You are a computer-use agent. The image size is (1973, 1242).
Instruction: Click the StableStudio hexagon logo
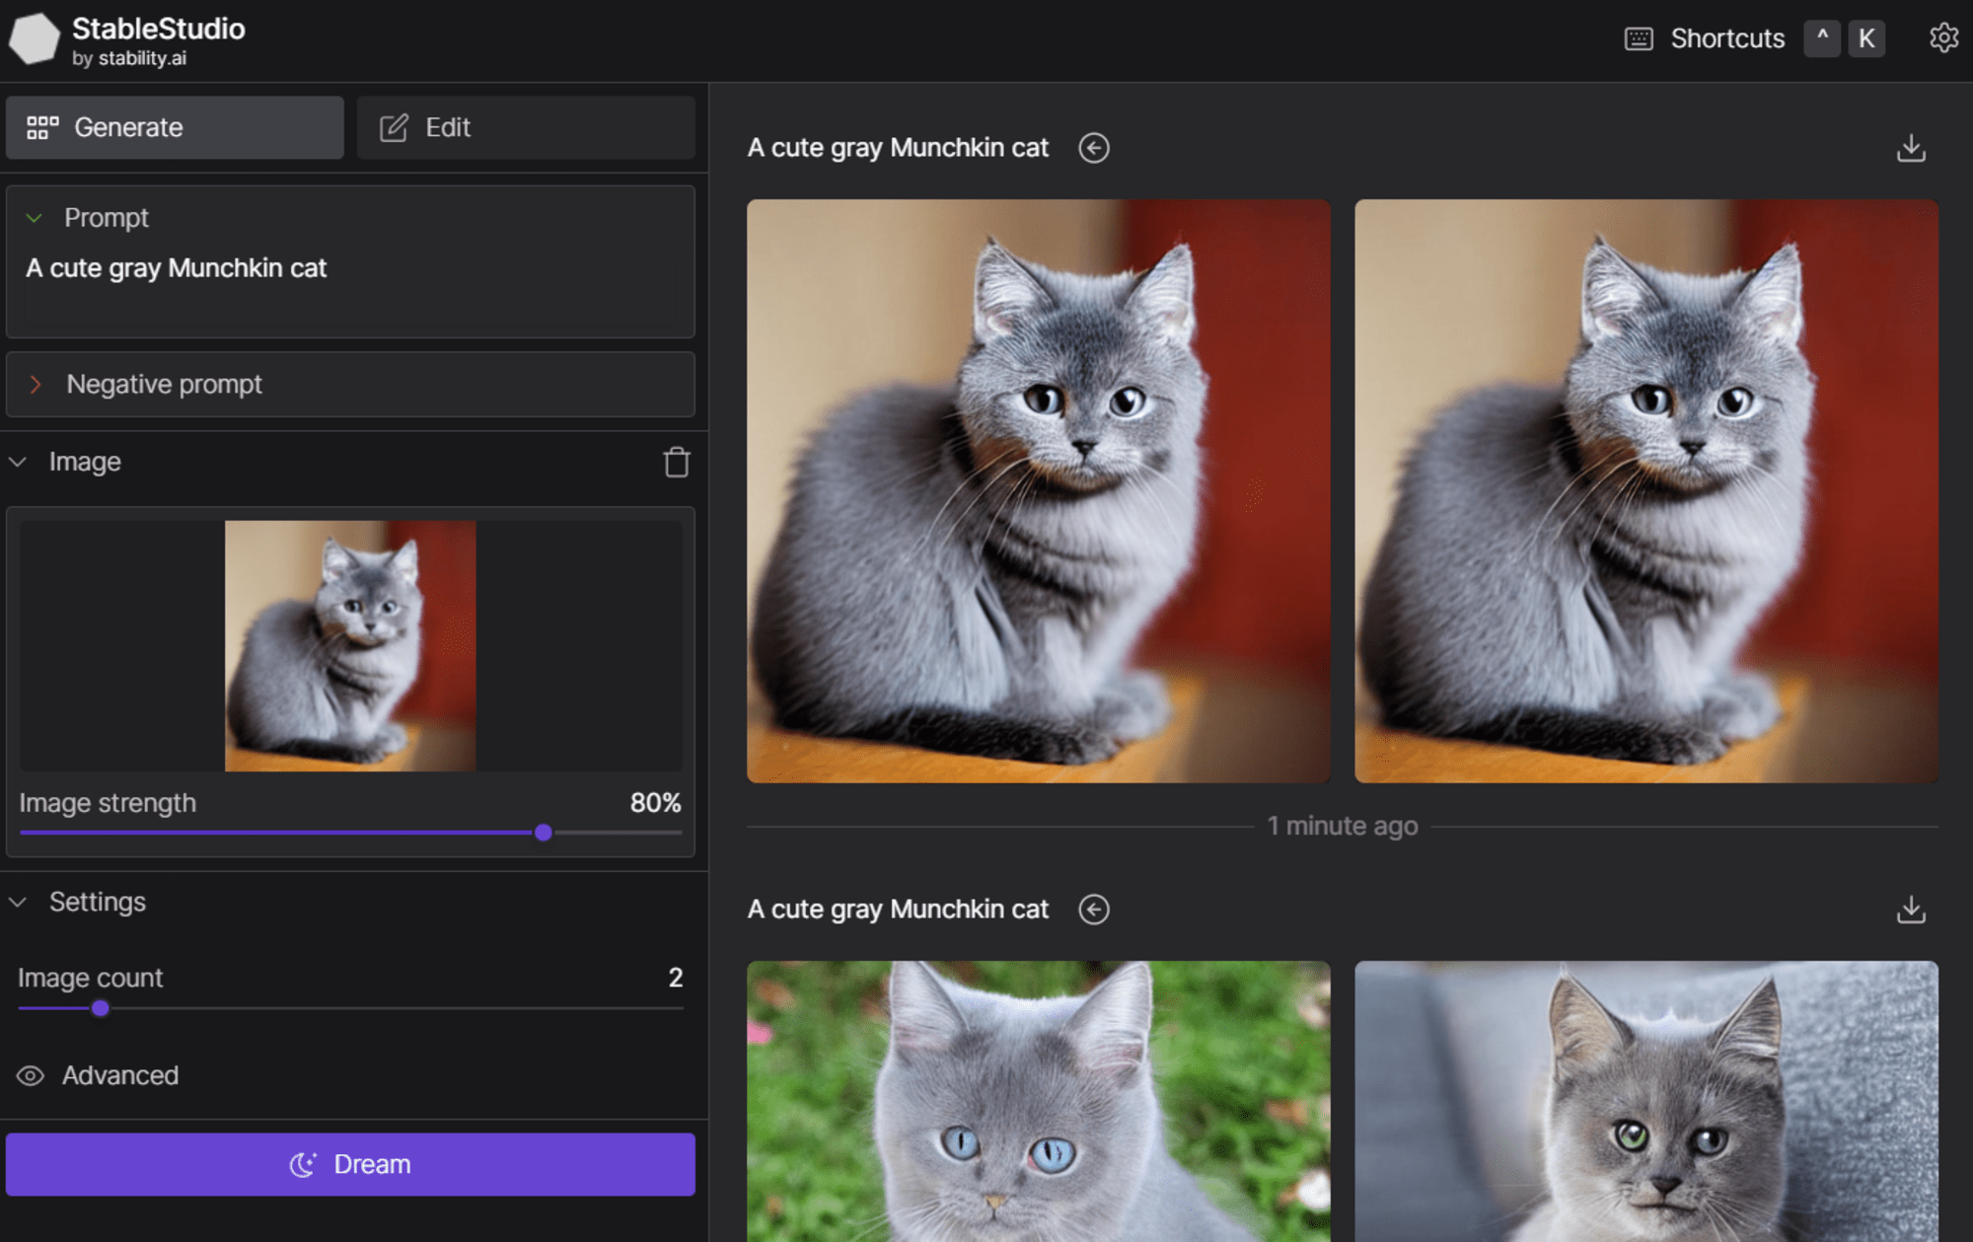(x=35, y=39)
